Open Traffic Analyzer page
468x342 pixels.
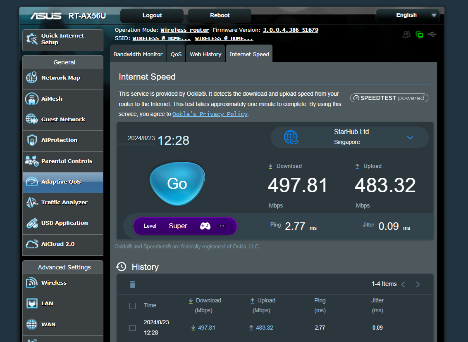tap(63, 203)
